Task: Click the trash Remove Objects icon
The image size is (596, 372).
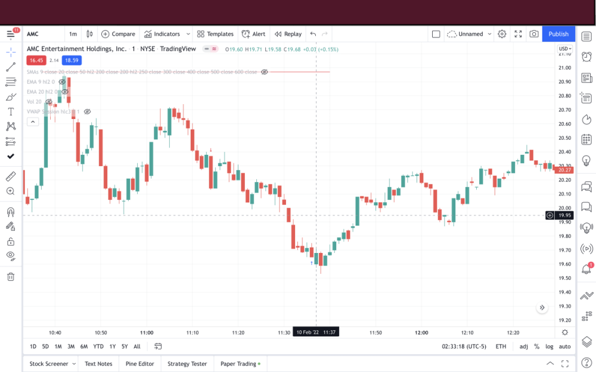Action: pyautogui.click(x=10, y=276)
